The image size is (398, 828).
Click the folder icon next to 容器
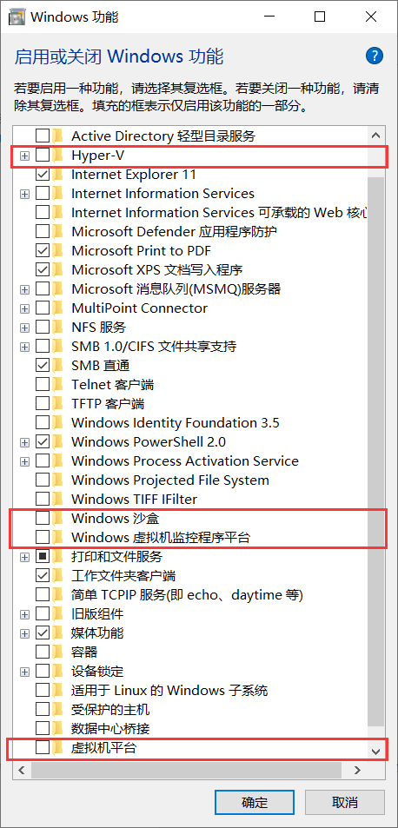tap(58, 652)
